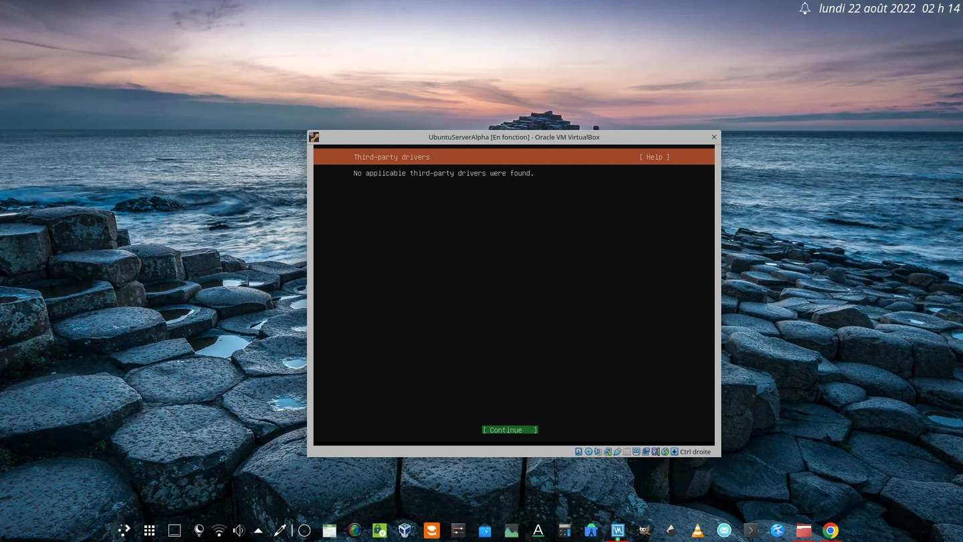The width and height of the screenshot is (963, 542).
Task: Click the color picker eyedropper icon in the panel
Action: tap(280, 531)
